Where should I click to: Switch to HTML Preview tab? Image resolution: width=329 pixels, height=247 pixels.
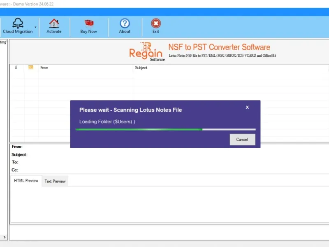click(26, 181)
